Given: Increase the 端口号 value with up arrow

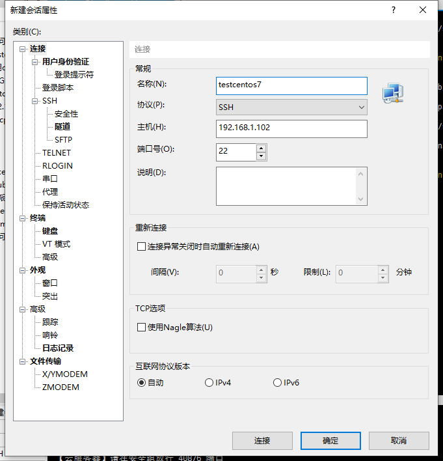Looking at the screenshot, I should tap(261, 148).
